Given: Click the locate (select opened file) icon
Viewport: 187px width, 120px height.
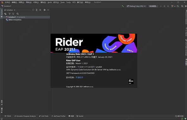Looking at the screenshot, I should pyautogui.click(x=33, y=10).
